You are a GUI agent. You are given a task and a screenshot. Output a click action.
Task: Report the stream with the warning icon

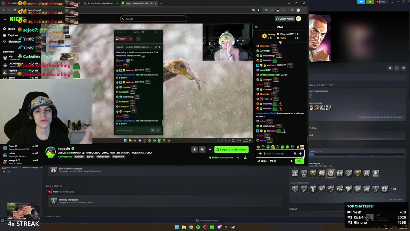point(245,158)
